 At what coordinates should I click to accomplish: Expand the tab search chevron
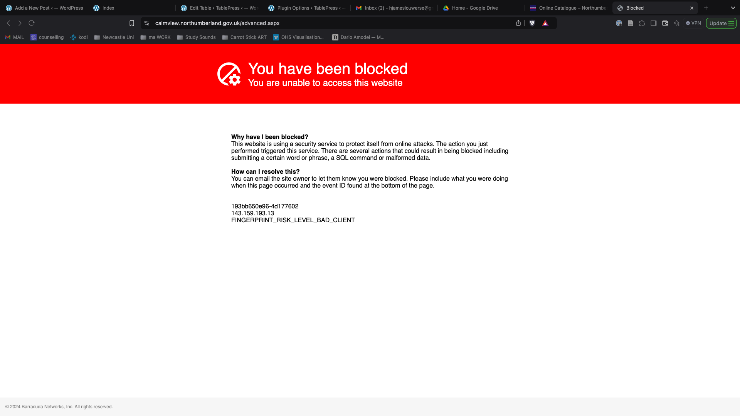click(733, 8)
